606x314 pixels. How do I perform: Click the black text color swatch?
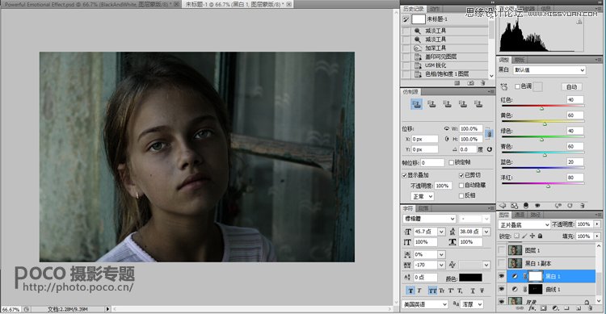(470, 278)
